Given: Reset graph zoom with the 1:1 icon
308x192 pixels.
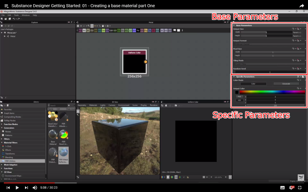Looking at the screenshot, I should click(x=81, y=26).
